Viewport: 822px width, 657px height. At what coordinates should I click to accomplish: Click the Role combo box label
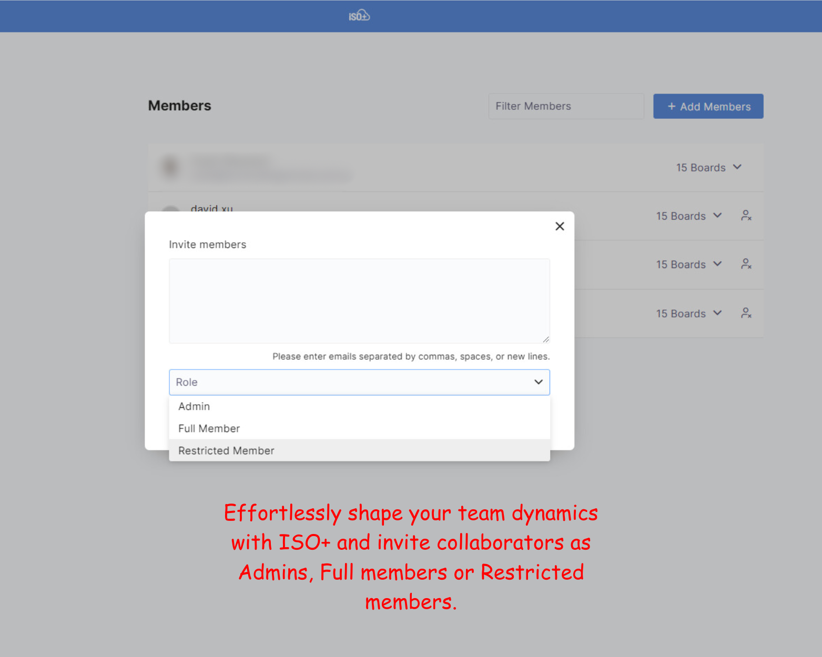pyautogui.click(x=187, y=382)
